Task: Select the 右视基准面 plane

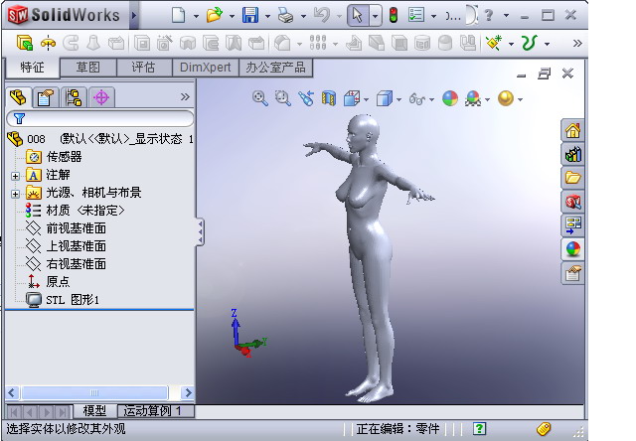Action: click(x=67, y=264)
